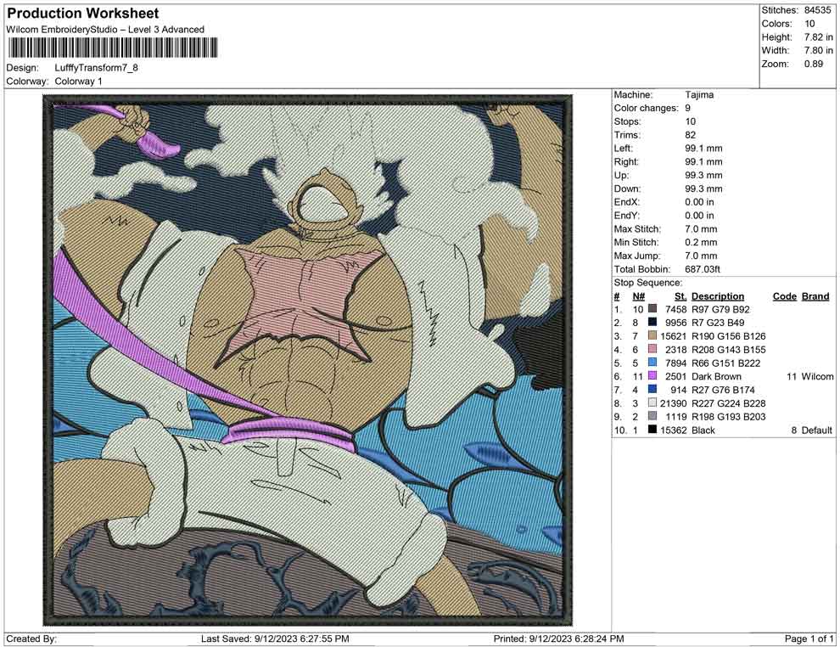
Task: Select the Min Stitch value 0.2 mm
Action: click(701, 242)
